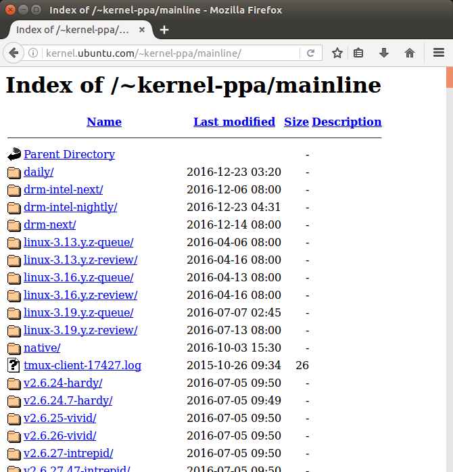The width and height of the screenshot is (453, 472).
Task: Open the v2.6.24.7-hardy/ folder link
Action: tap(68, 401)
